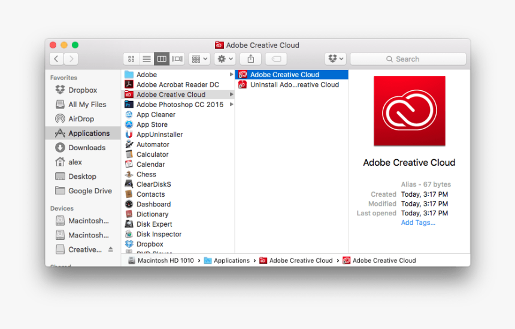Select Calendar application
Viewport: 515px width, 329px height.
click(x=177, y=164)
